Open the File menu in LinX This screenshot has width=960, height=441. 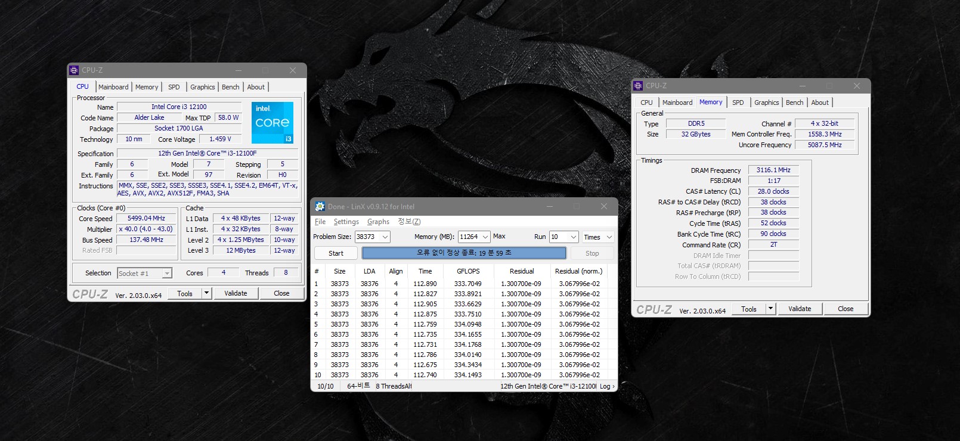click(x=320, y=222)
